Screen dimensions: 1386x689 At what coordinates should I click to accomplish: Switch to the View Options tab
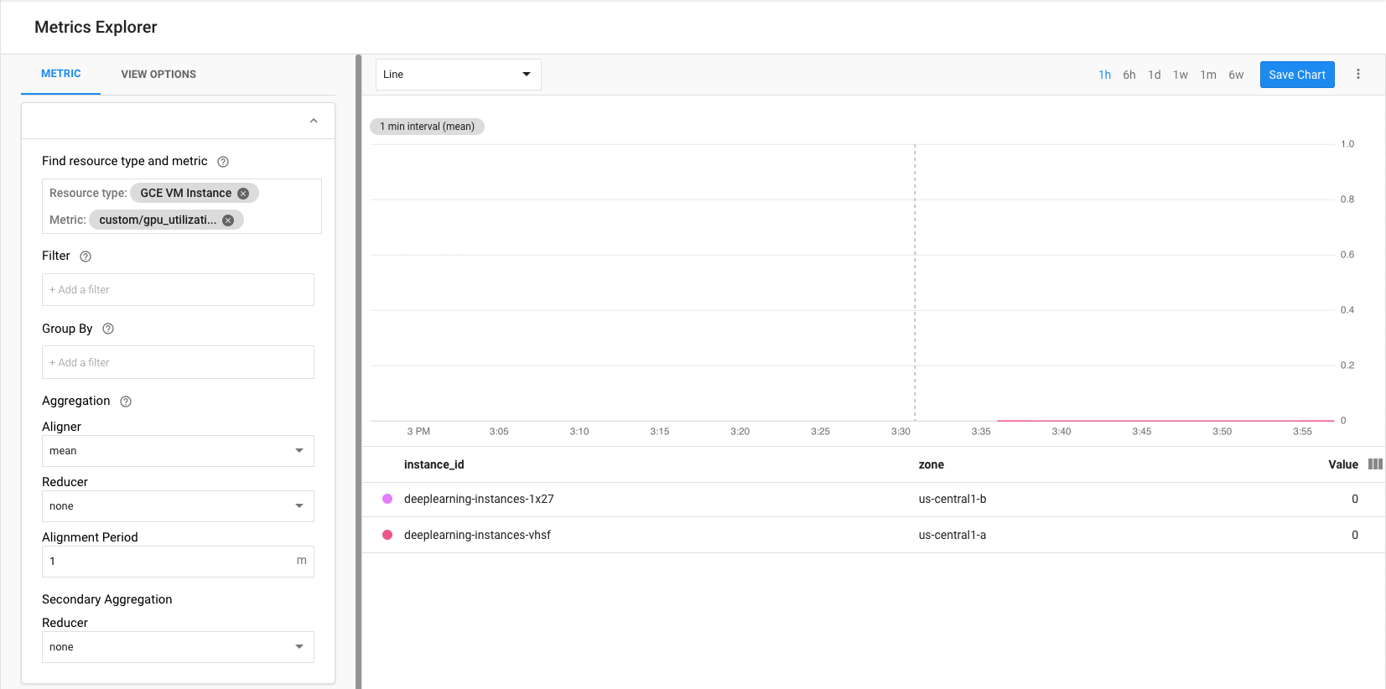tap(158, 75)
